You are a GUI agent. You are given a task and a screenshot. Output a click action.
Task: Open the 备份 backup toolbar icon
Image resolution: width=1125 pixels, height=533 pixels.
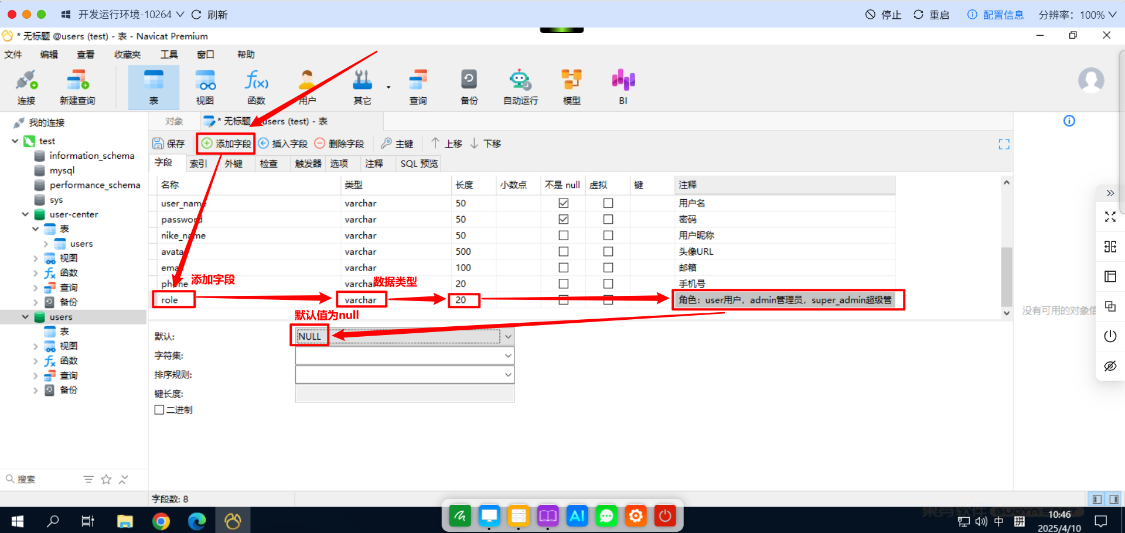(469, 87)
